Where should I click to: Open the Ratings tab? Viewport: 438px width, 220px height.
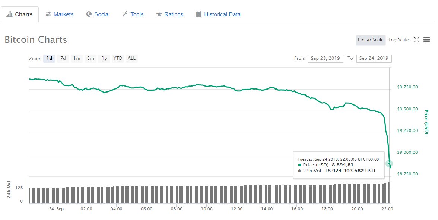(170, 14)
